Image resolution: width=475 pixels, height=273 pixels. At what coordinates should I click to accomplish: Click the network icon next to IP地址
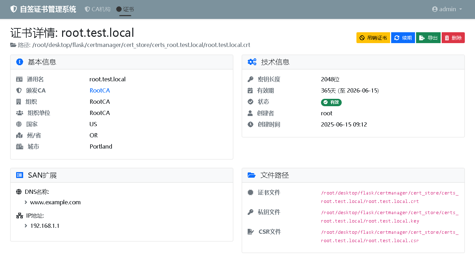[19, 216]
